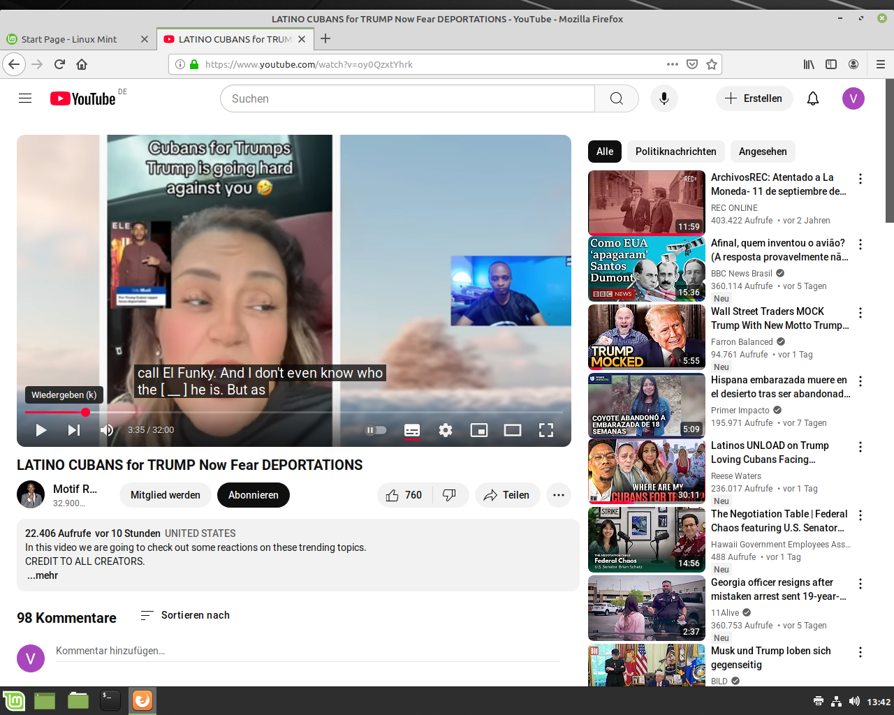Image resolution: width=894 pixels, height=715 pixels.
Task: Toggle the autoplay switch in player
Action: pyautogui.click(x=376, y=430)
